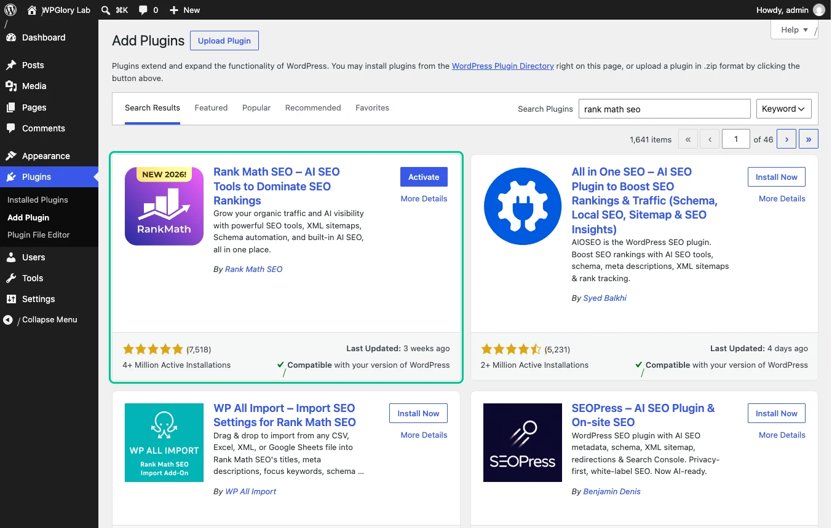Open the search magnifier icon in admin bar
This screenshot has height=528, width=840.
coord(106,10)
